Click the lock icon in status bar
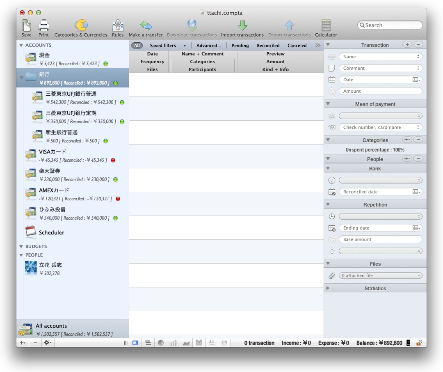Screen dimensions: 443x372 (x=419, y=343)
